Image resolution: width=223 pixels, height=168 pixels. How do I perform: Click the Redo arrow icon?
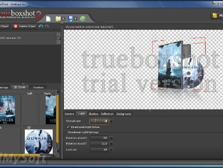tap(47, 26)
